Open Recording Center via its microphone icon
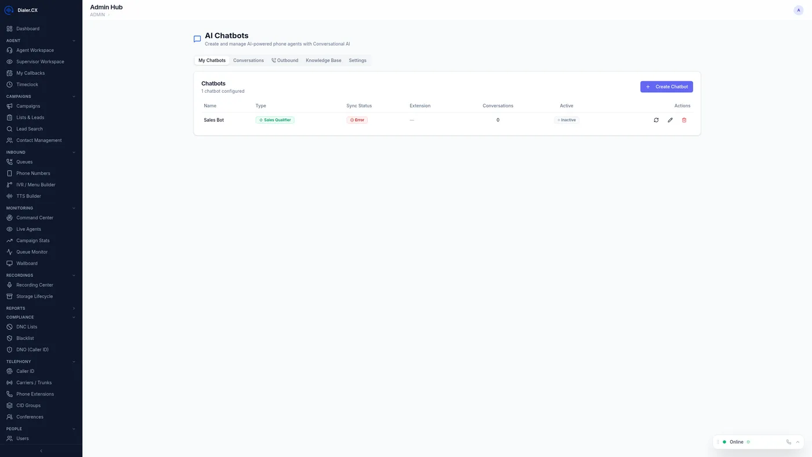This screenshot has height=457, width=812. coord(8,285)
